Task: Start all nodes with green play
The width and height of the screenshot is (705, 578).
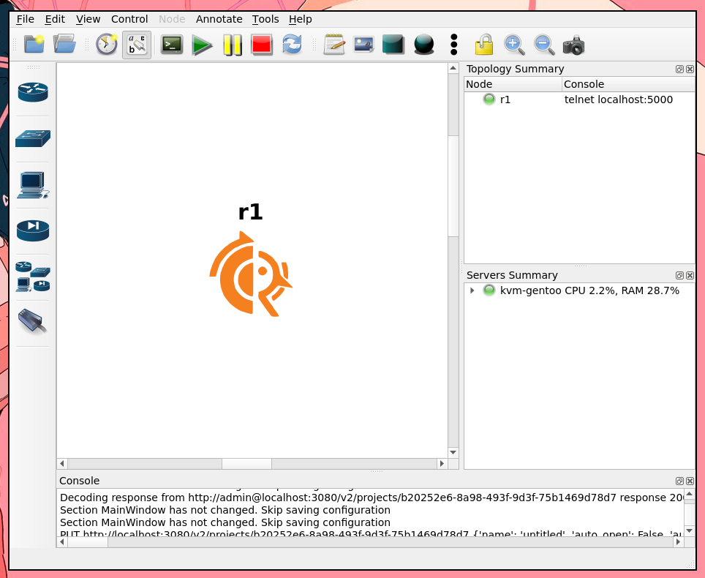Action: click(202, 45)
